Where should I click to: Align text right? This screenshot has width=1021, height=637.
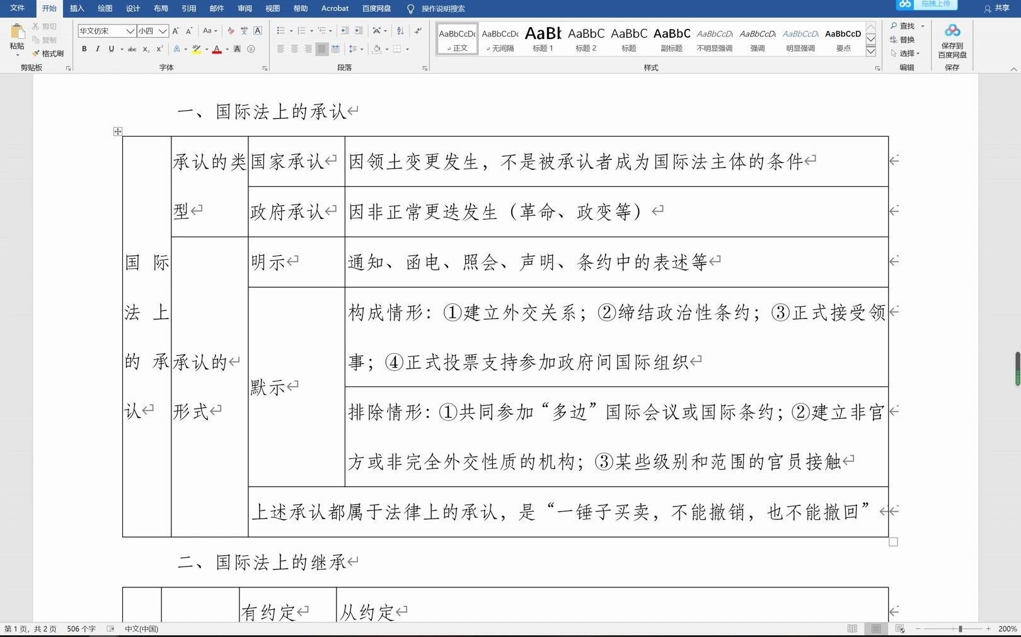tap(308, 49)
